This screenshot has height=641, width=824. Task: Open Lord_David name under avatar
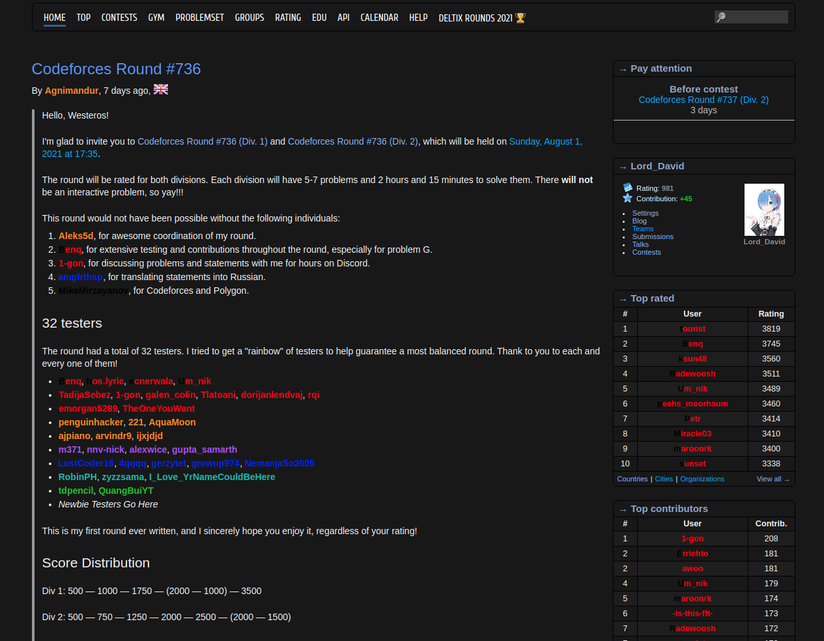764,242
